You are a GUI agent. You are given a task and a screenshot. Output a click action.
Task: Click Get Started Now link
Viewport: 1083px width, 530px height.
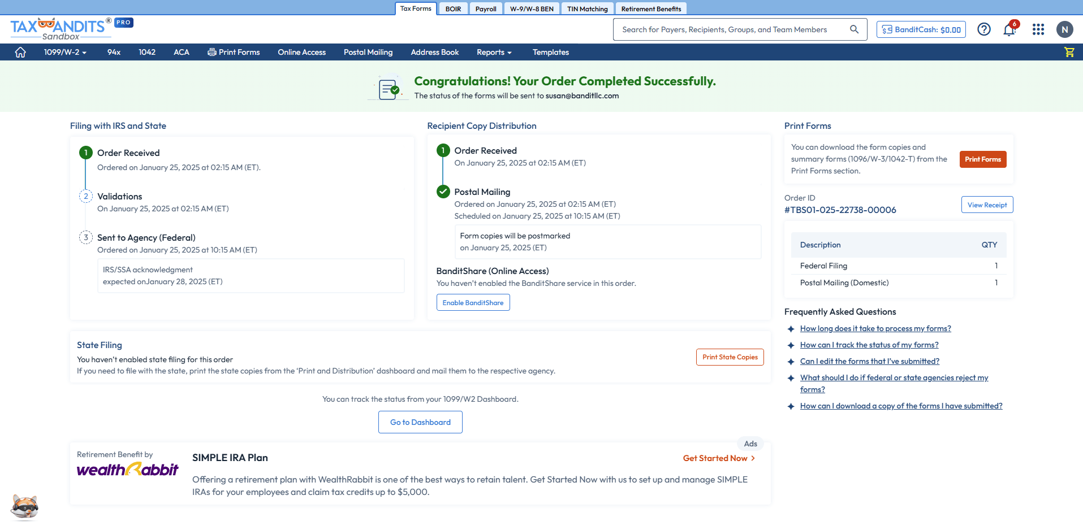coord(719,458)
